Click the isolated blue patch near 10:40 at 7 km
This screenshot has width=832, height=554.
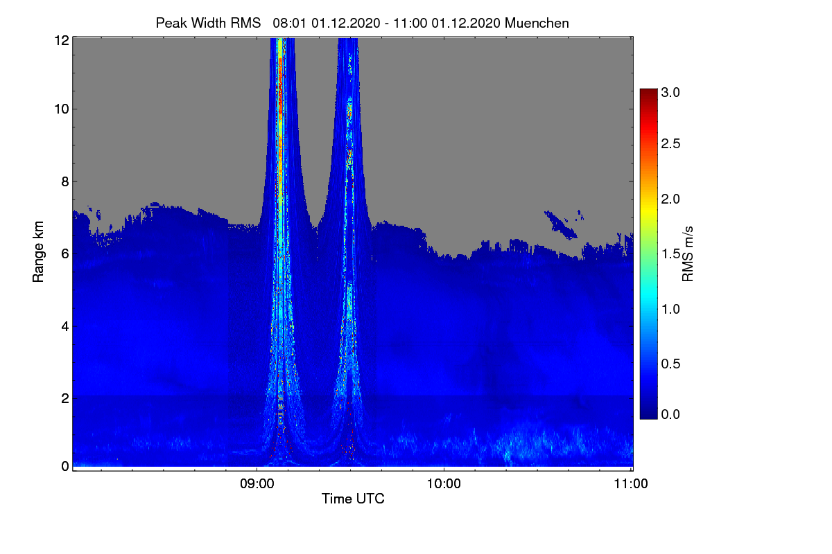pos(562,224)
